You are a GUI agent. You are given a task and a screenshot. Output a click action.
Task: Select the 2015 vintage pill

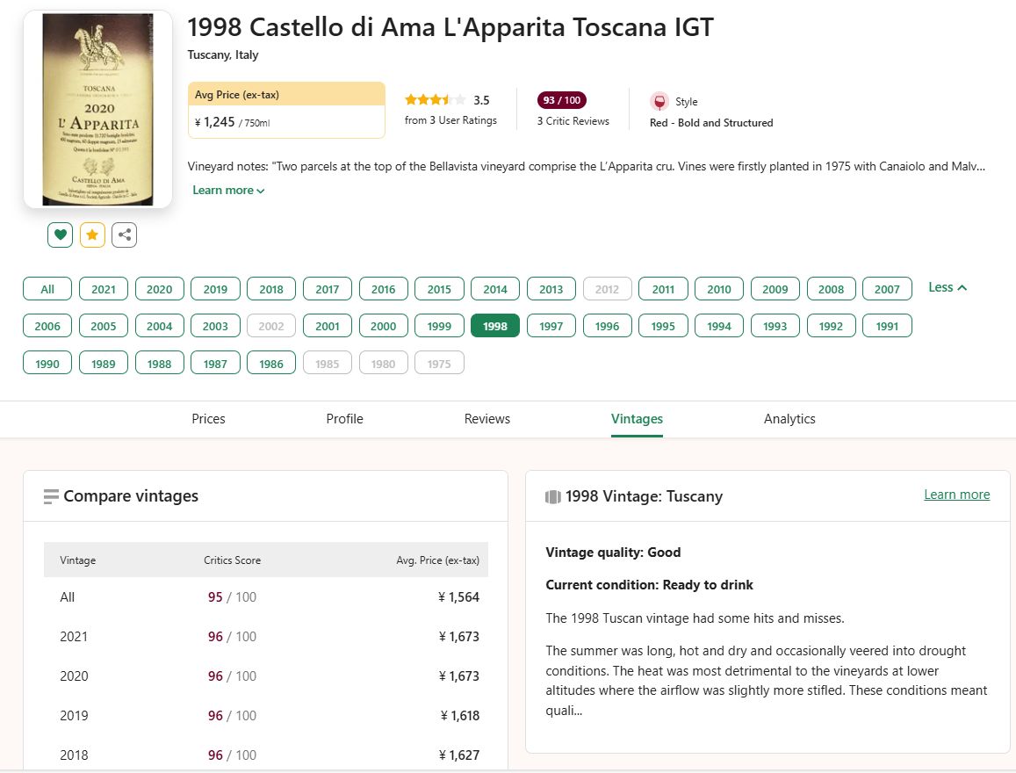tap(439, 289)
